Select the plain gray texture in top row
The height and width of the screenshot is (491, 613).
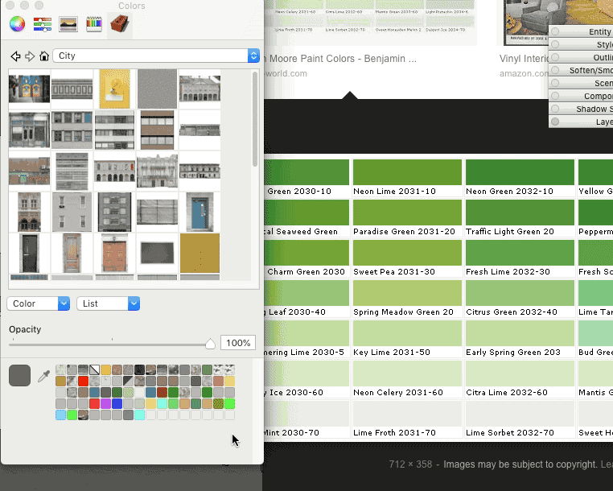point(157,89)
